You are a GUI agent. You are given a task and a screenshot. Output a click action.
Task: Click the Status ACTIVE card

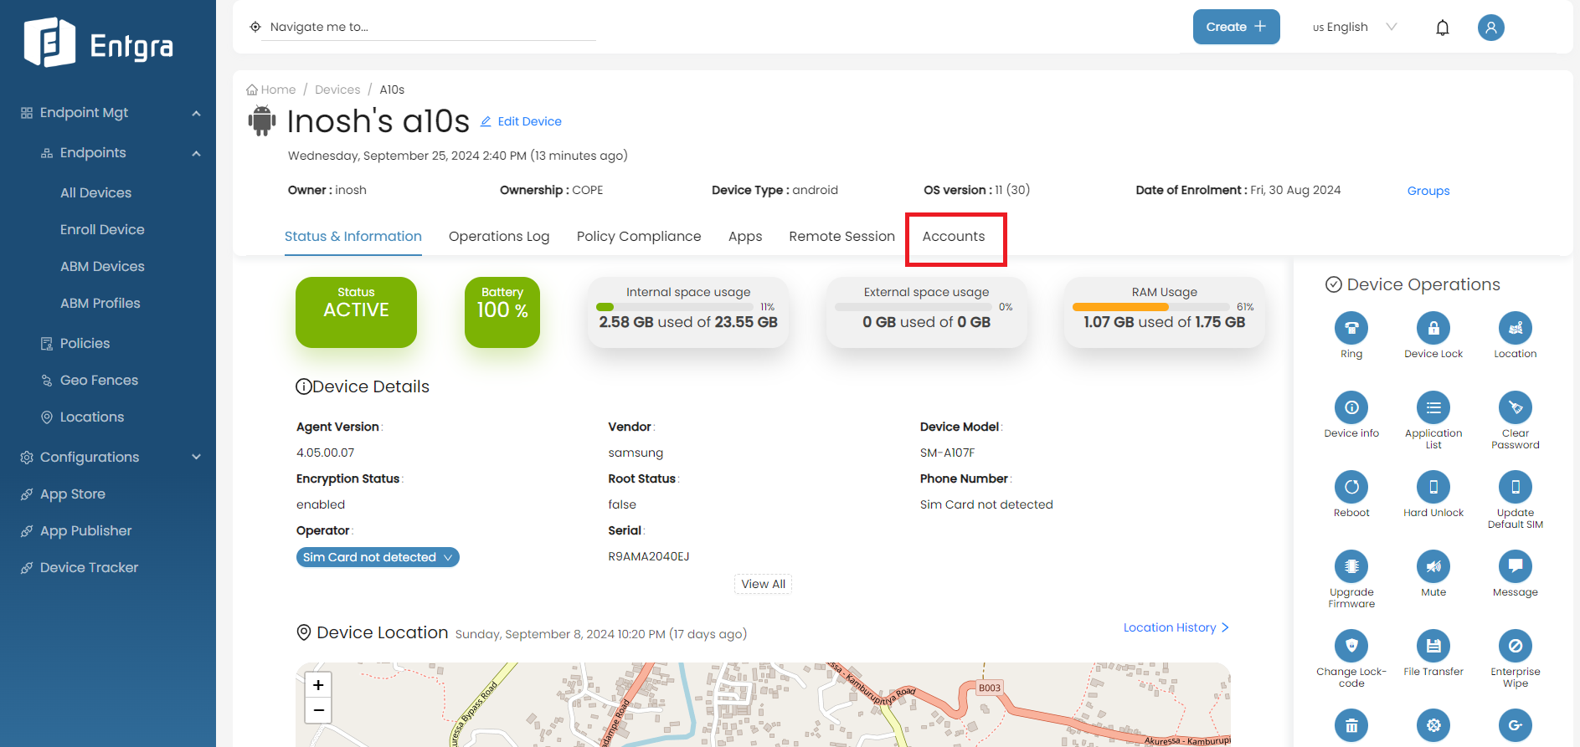[x=356, y=312]
